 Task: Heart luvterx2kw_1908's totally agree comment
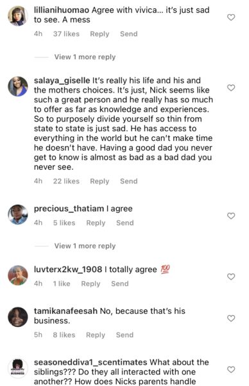(x=231, y=277)
